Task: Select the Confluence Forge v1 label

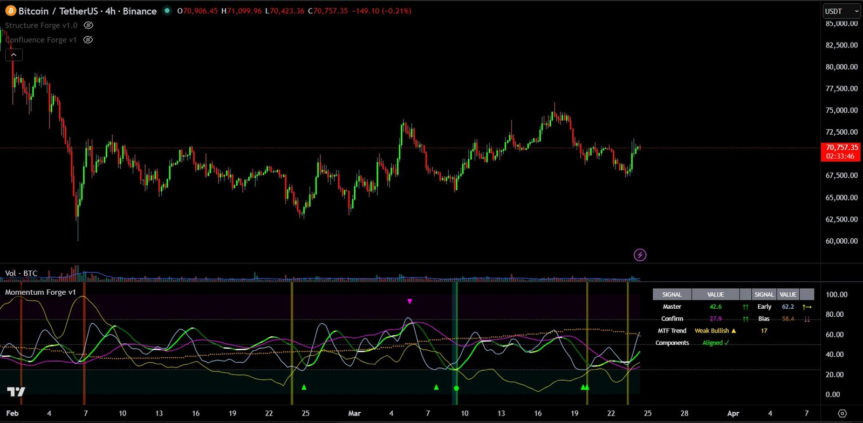Action: coord(41,40)
